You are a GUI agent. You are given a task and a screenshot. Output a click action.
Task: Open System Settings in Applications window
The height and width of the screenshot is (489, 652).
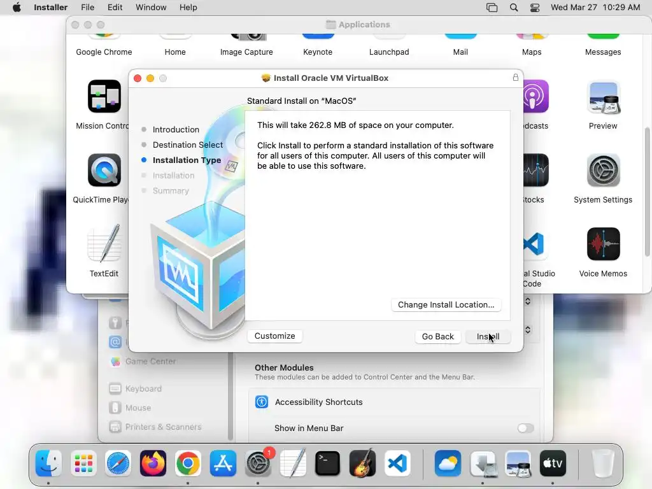tap(603, 170)
